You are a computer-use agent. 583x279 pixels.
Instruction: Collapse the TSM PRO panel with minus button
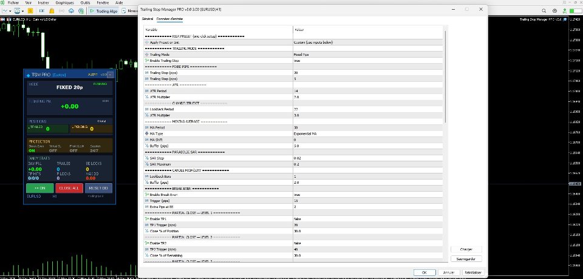(110, 75)
